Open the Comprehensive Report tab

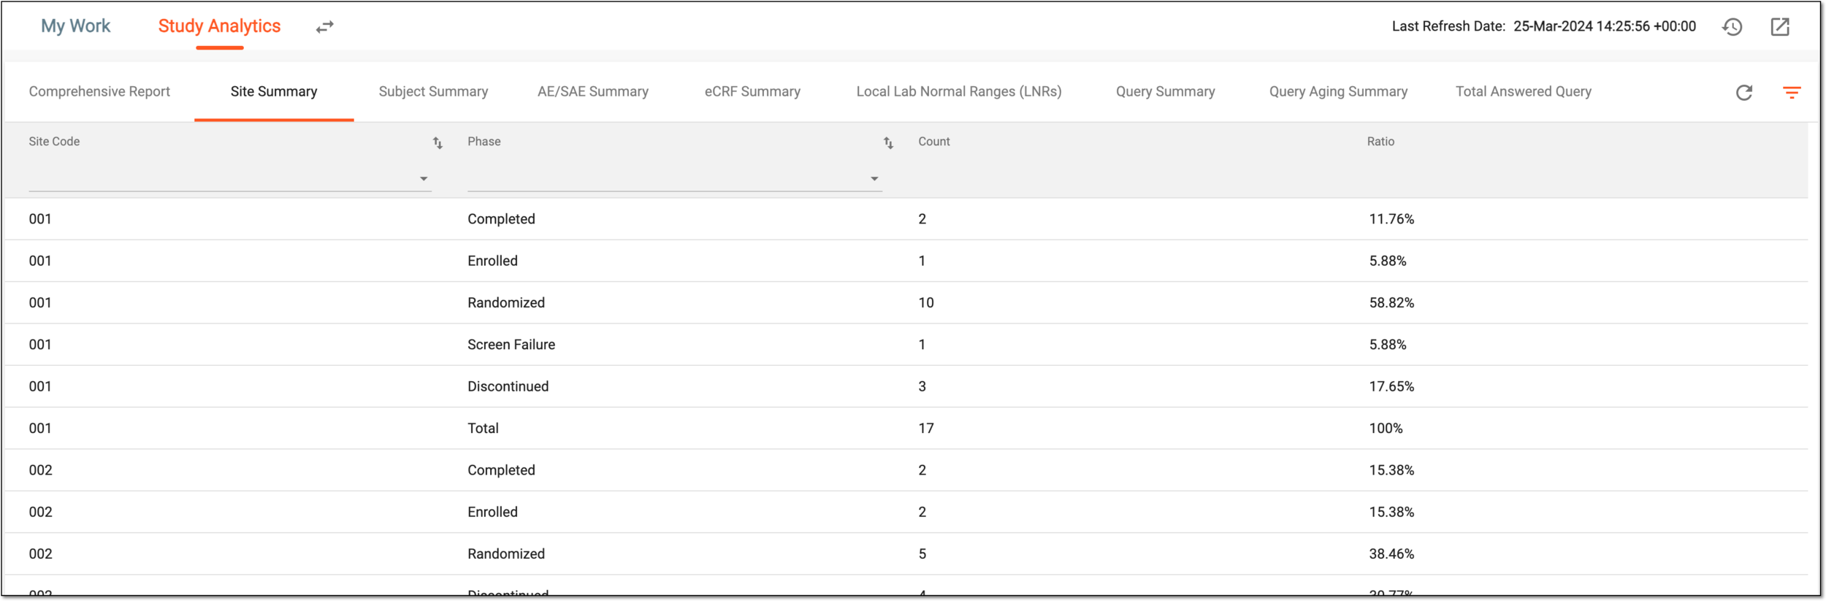[x=99, y=92]
